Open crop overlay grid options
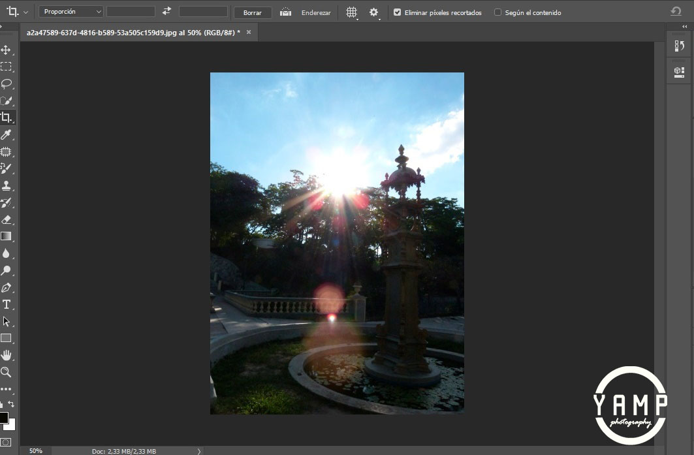 click(352, 12)
